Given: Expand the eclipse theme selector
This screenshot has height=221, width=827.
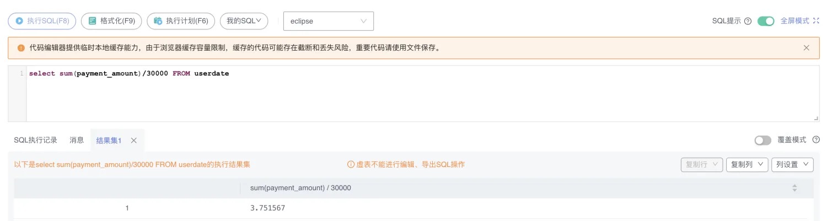Looking at the screenshot, I should point(328,21).
